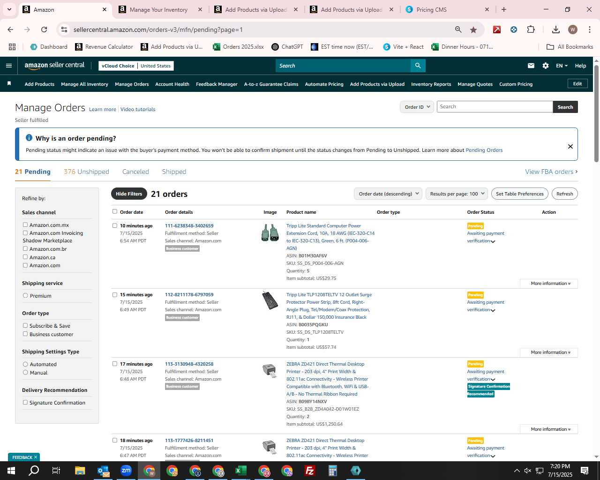Viewport: 600px width, 480px height.
Task: Open the Chrome tab search chevron
Action: [9, 9]
